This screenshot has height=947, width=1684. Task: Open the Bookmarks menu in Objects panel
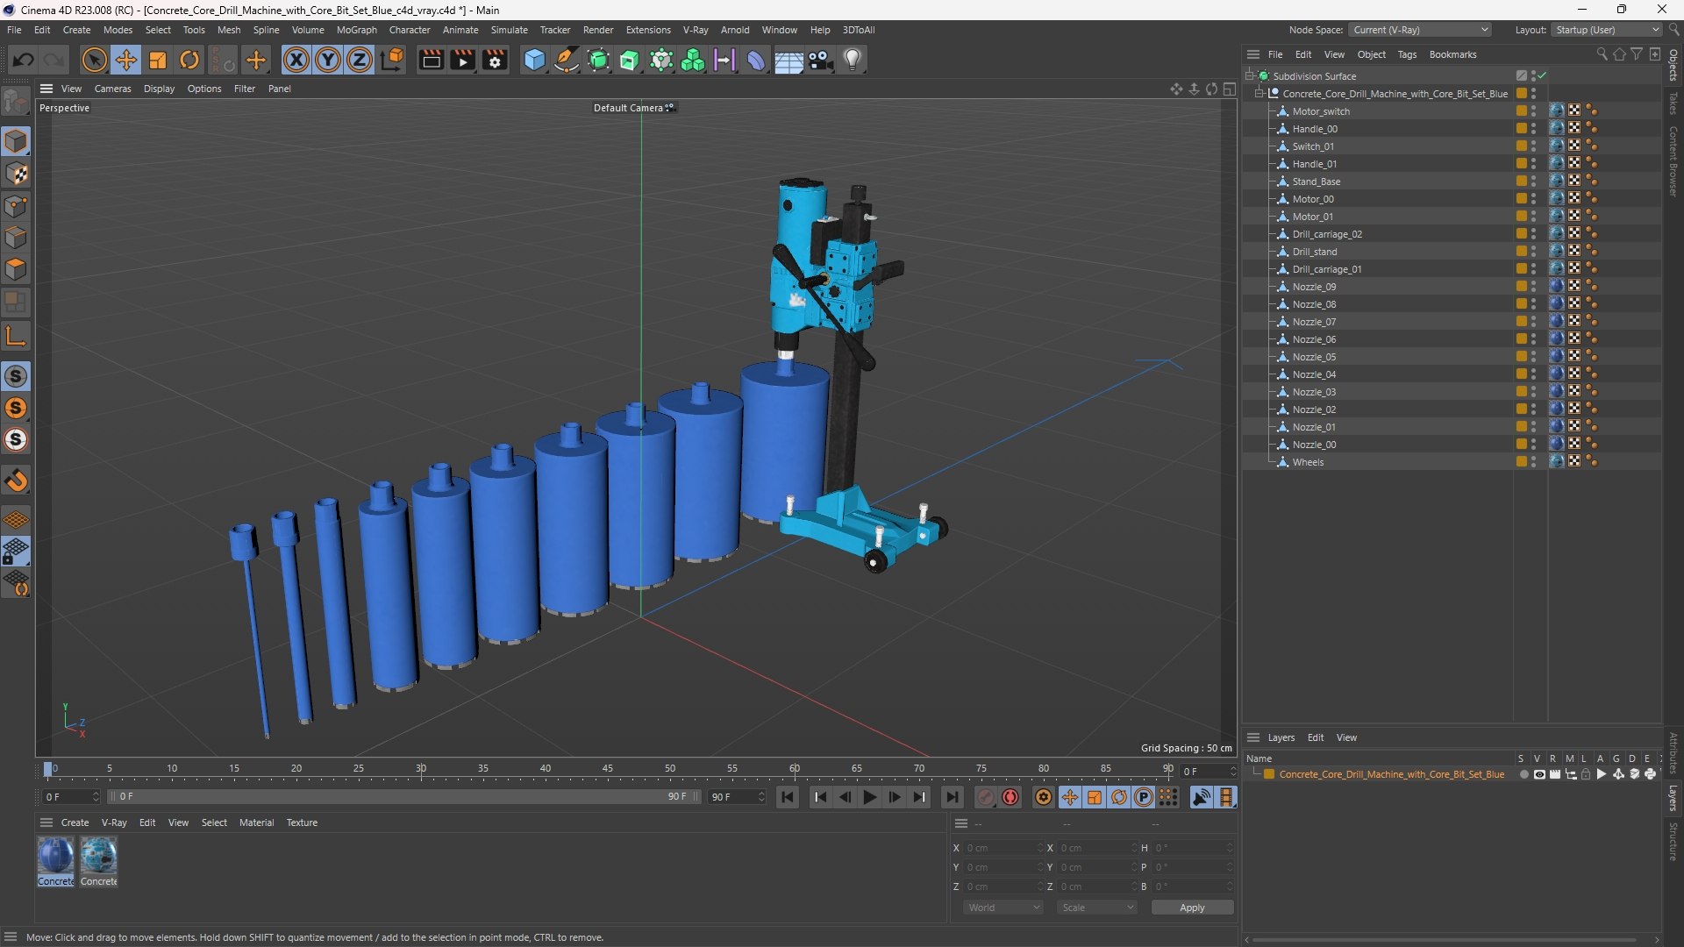click(x=1452, y=54)
